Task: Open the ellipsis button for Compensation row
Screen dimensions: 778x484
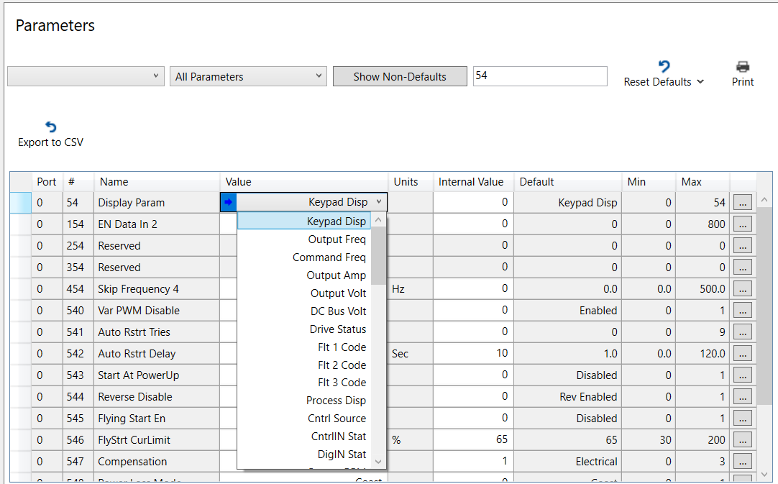Action: click(742, 461)
